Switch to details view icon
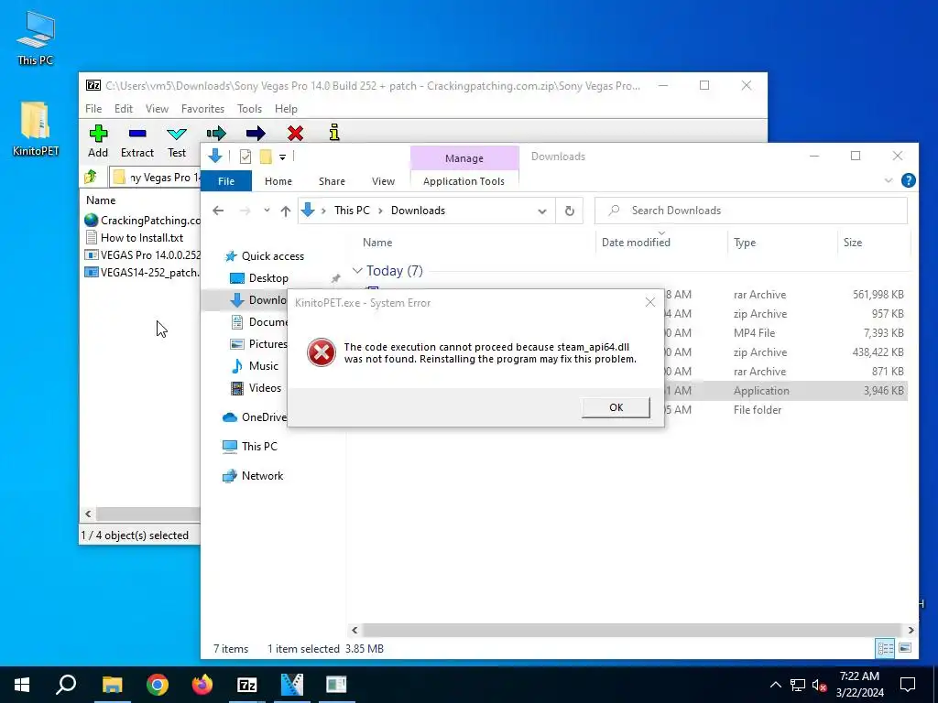The image size is (938, 703). 886,648
